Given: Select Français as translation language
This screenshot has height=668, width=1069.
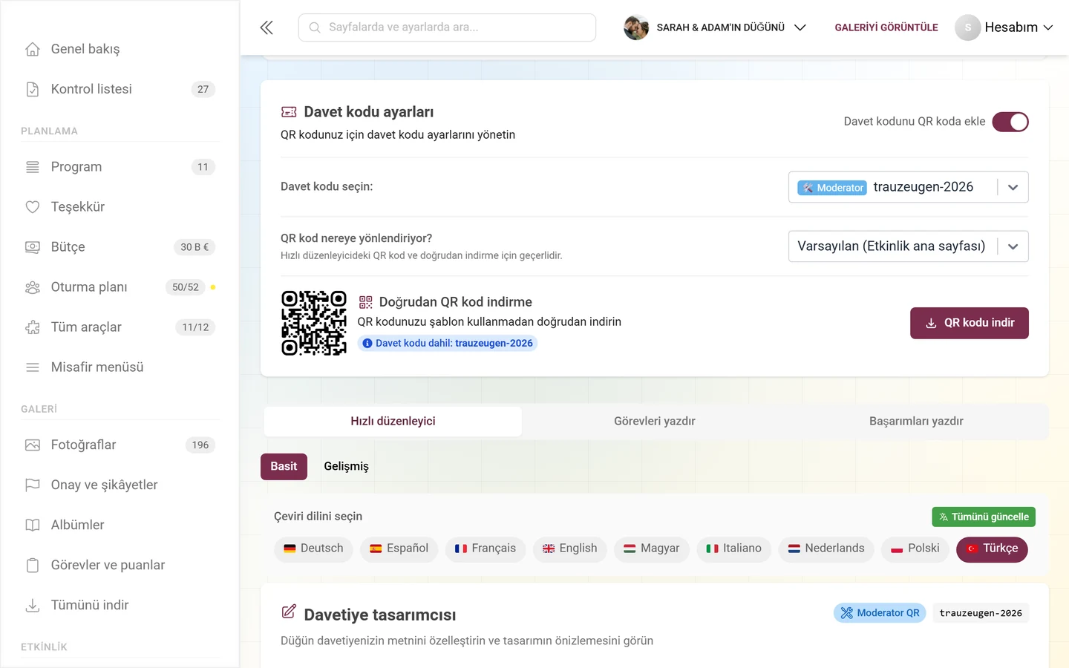Looking at the screenshot, I should coord(486,549).
